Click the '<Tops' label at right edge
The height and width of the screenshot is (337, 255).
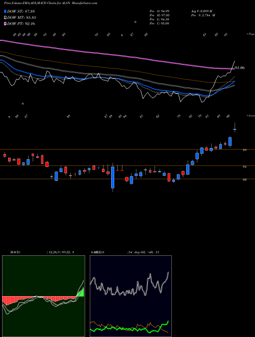tap(250, 34)
